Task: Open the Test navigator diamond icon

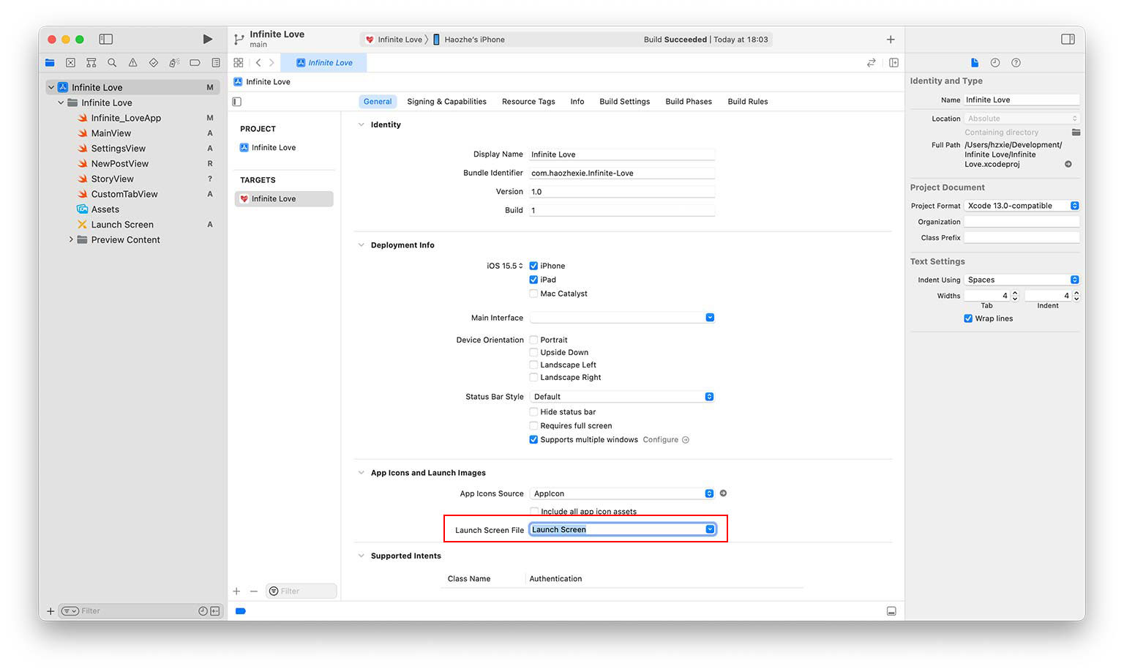Action: (x=153, y=63)
